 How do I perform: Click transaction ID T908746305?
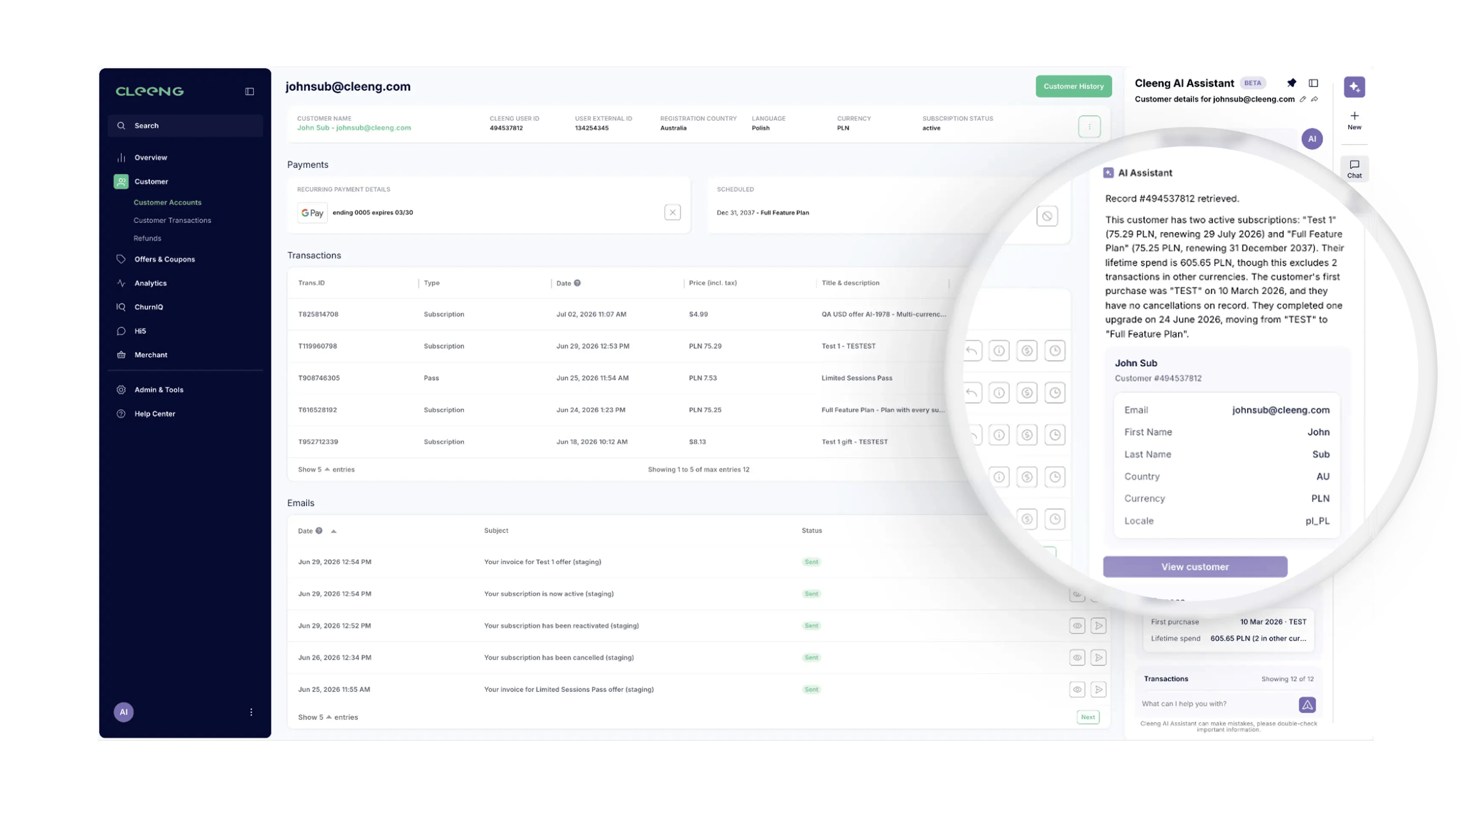[319, 378]
